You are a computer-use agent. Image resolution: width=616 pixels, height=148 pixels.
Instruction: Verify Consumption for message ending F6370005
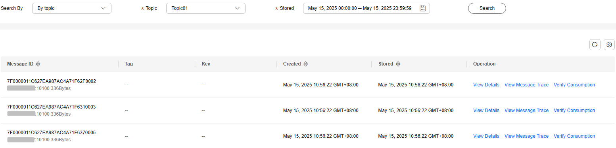[x=574, y=136]
